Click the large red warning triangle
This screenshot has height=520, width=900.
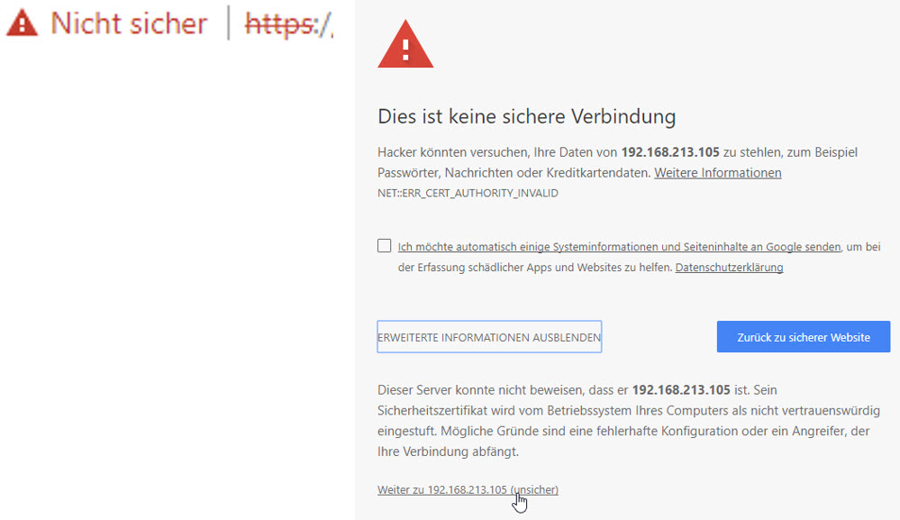coord(405,44)
